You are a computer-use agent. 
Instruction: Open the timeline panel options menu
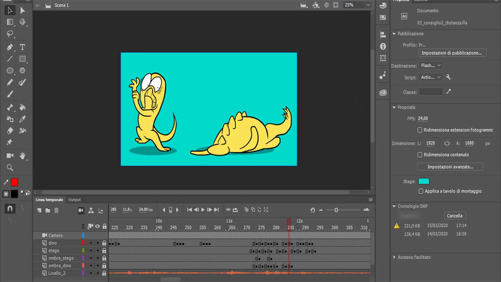371,200
